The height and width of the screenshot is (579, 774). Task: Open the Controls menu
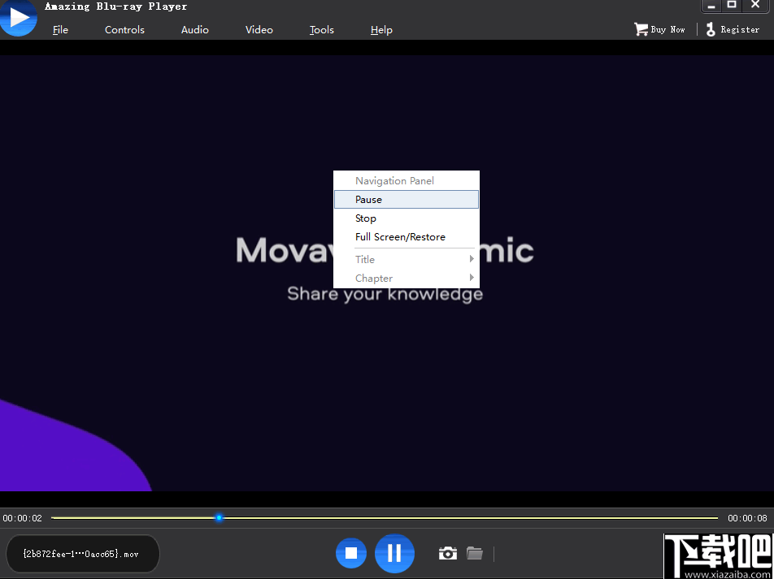coord(124,30)
